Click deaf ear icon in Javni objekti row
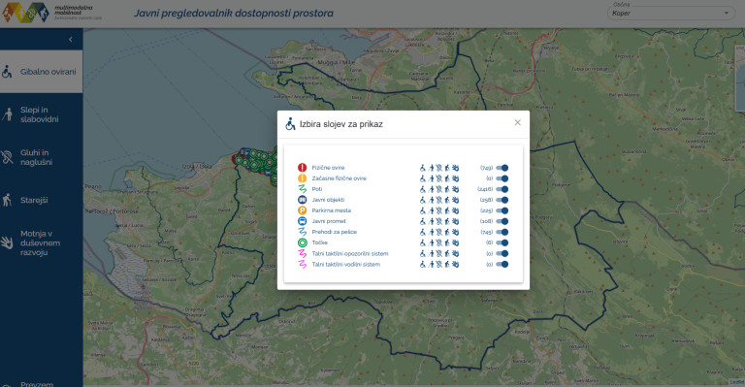The height and width of the screenshot is (387, 745). point(439,200)
